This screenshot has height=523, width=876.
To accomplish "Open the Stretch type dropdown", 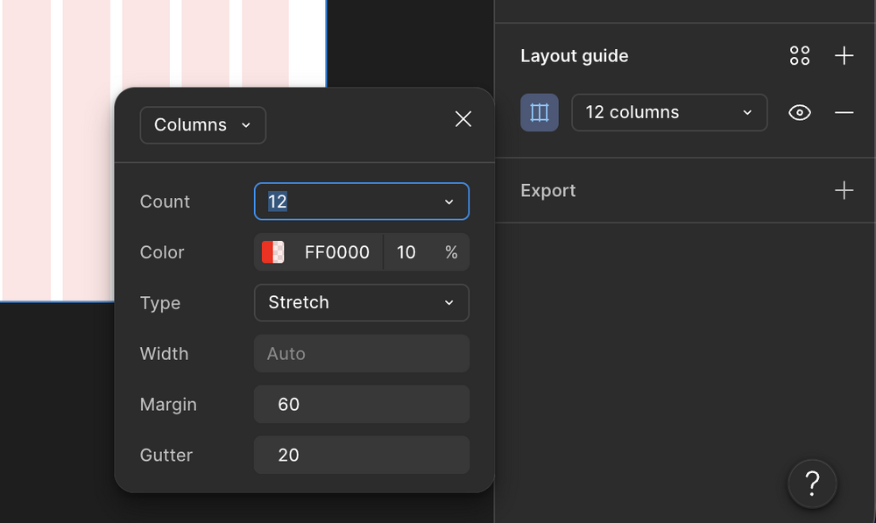I will point(362,303).
